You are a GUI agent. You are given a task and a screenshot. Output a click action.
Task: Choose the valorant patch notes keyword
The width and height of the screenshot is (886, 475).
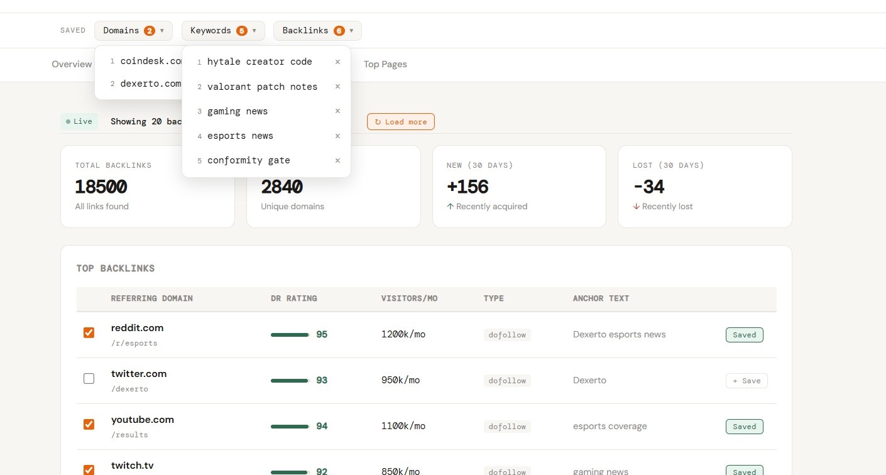[x=262, y=87]
